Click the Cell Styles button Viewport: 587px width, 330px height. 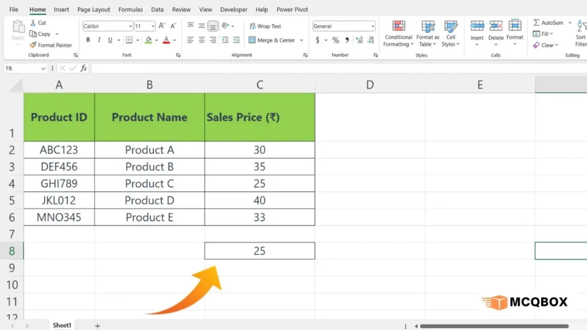pyautogui.click(x=451, y=34)
